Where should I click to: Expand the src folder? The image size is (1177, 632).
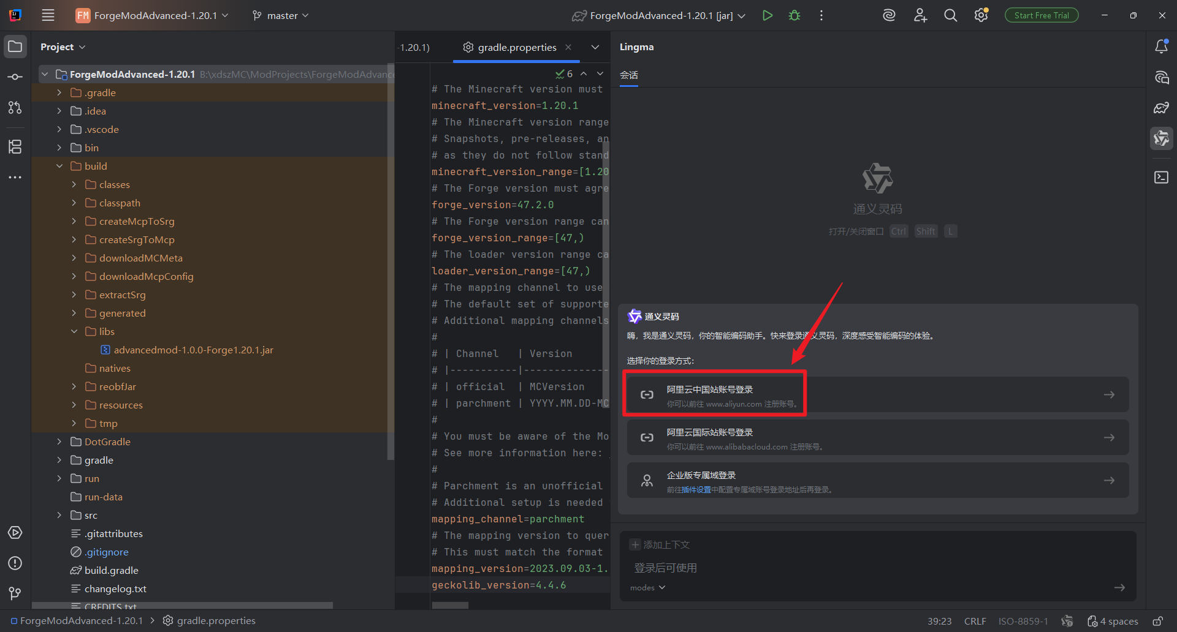click(x=59, y=515)
